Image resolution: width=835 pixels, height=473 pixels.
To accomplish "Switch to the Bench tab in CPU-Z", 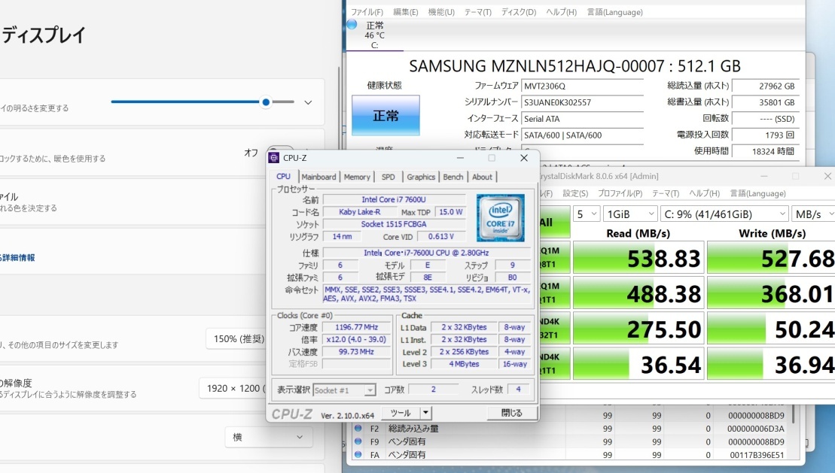I will [x=453, y=177].
